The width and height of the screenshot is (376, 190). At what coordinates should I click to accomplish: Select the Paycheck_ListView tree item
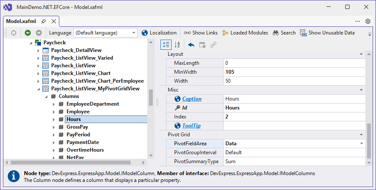pyautogui.click(x=73, y=66)
